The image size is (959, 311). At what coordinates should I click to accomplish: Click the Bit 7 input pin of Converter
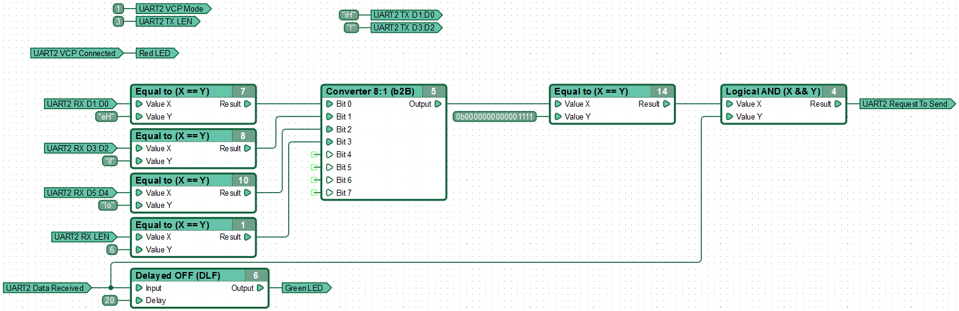point(330,193)
